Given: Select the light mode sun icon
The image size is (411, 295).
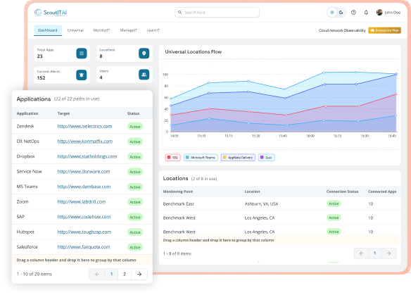Looking at the screenshot, I should point(332,13).
